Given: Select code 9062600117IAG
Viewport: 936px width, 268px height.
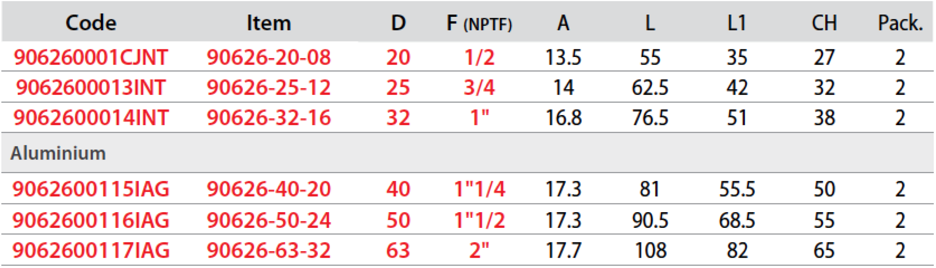Looking at the screenshot, I should click(91, 250).
